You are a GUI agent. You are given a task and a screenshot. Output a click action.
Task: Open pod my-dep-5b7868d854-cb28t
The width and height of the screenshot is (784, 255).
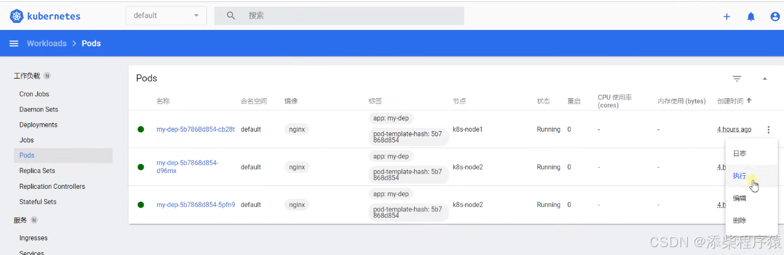(x=196, y=129)
